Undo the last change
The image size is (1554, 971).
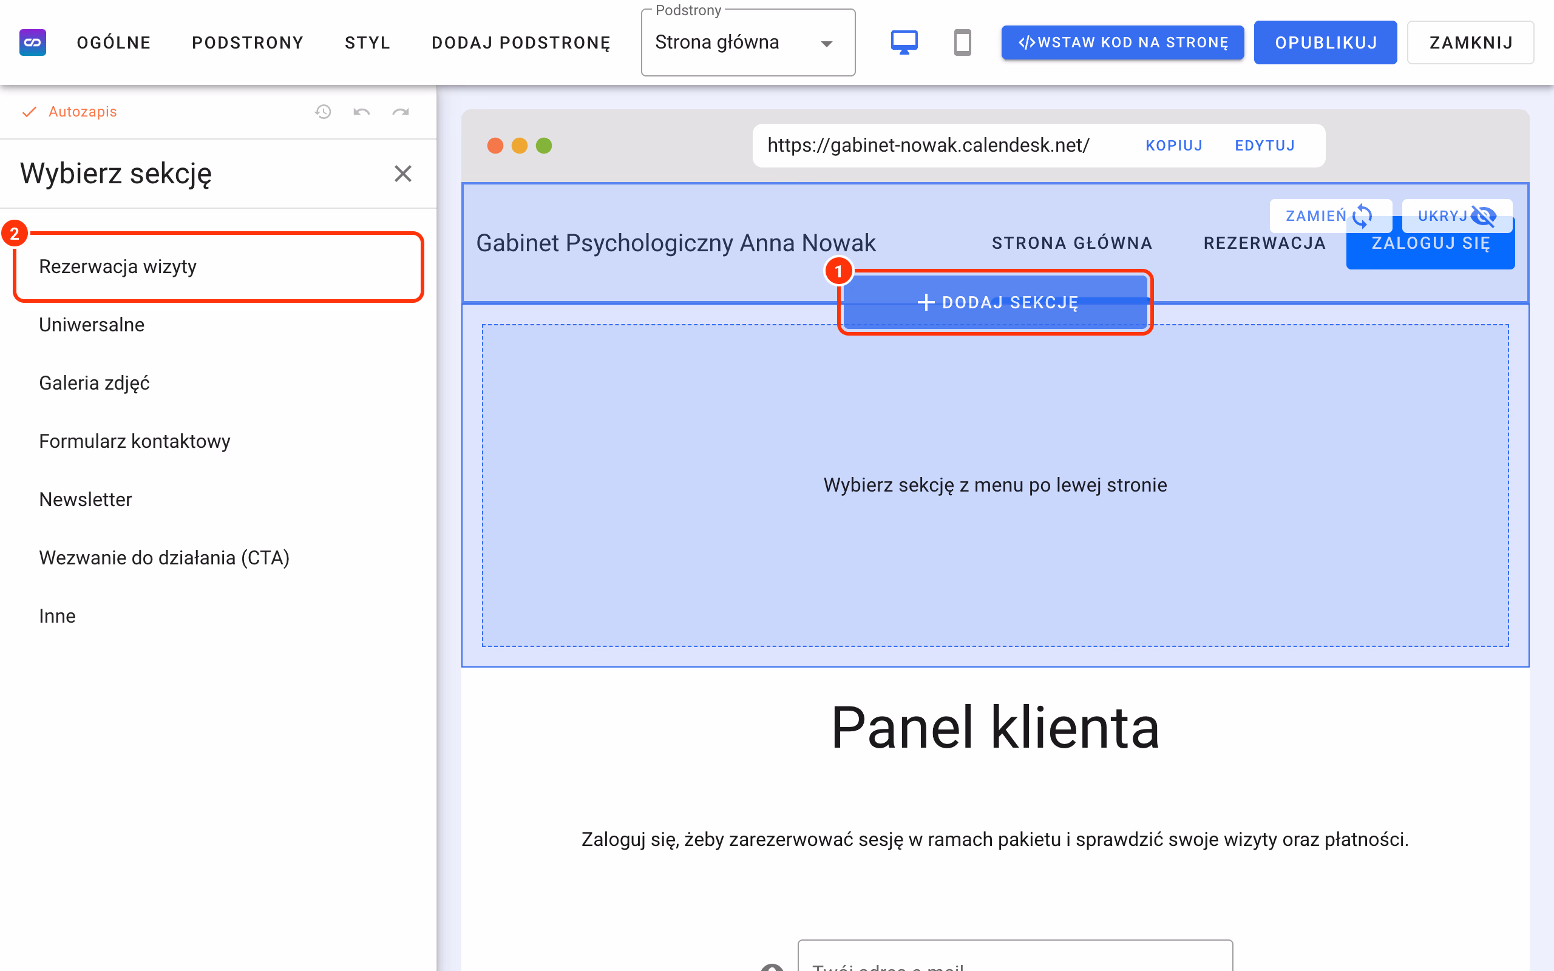pos(362,112)
